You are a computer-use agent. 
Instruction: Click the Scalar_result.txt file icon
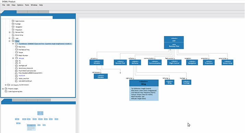pyautogui.click(x=16, y=78)
